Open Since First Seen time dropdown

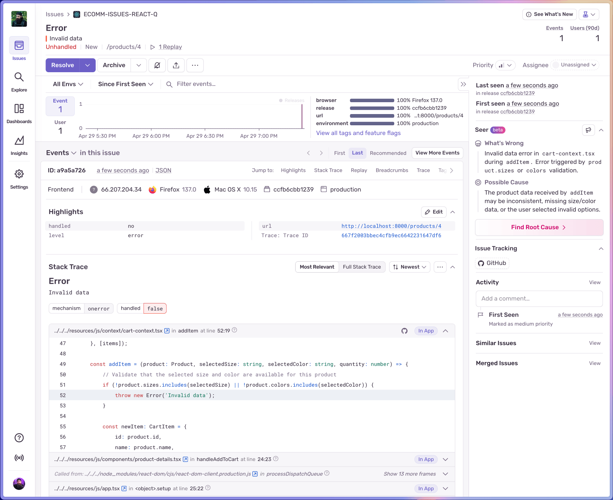pyautogui.click(x=126, y=84)
